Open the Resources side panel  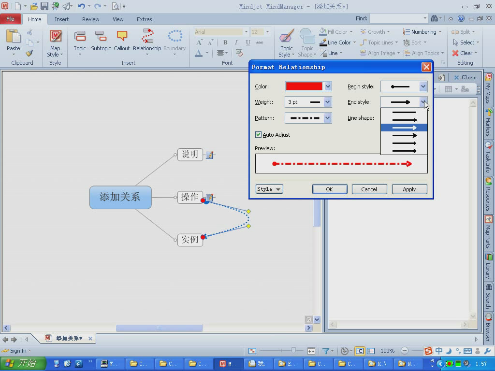tap(488, 195)
